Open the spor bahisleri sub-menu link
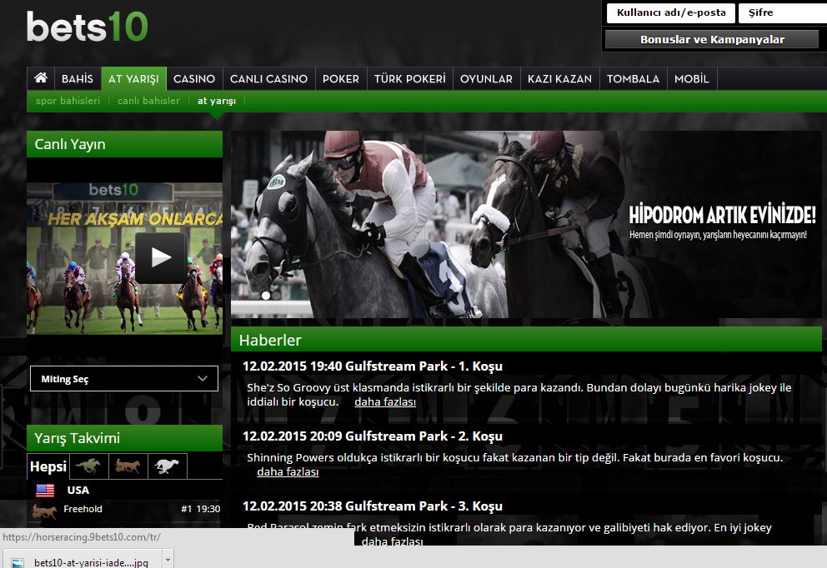This screenshot has height=568, width=827. (68, 101)
